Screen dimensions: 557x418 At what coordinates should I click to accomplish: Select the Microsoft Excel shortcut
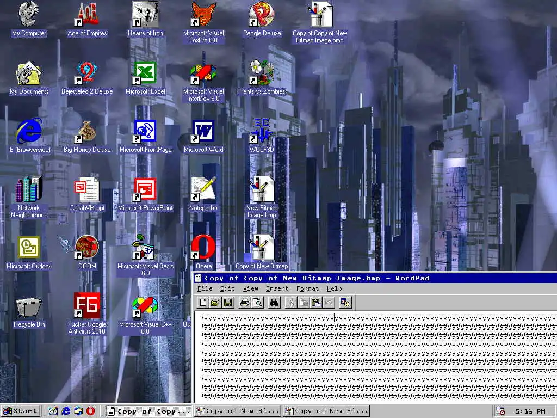click(145, 78)
